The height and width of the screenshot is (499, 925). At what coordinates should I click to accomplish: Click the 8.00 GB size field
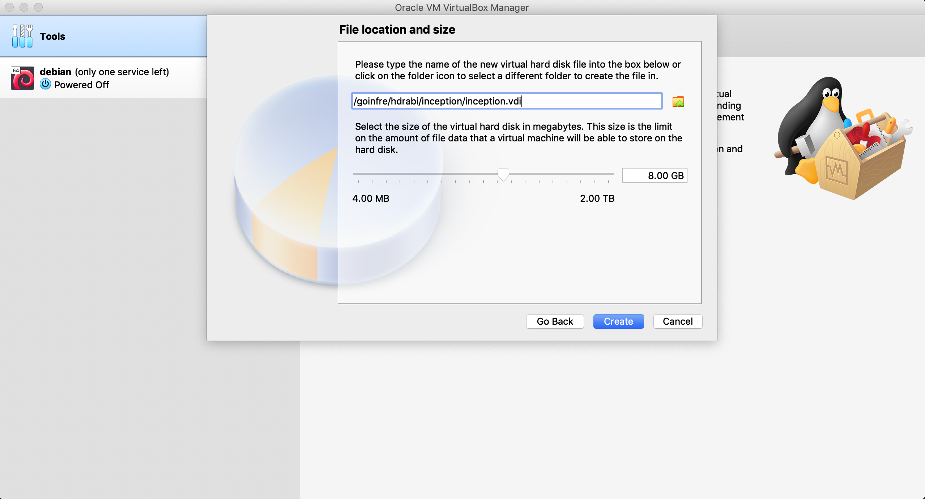(654, 176)
